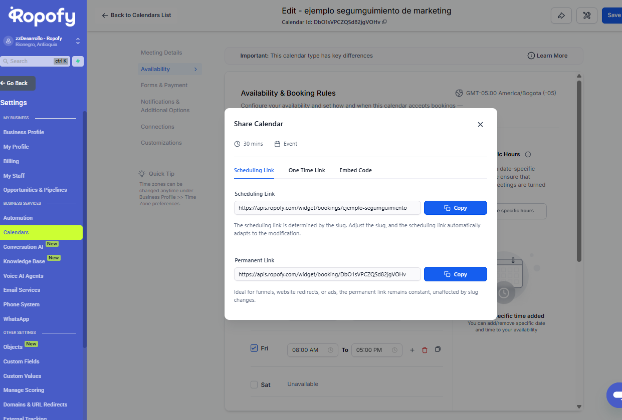Screen dimensions: 622x420
Task: Click the lightning bolt quick action icon
Action: click(78, 61)
